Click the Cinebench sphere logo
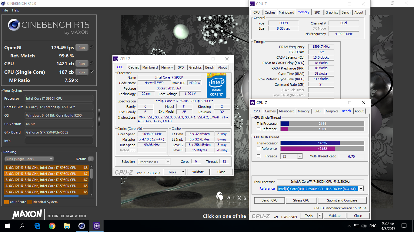 coord(14,25)
